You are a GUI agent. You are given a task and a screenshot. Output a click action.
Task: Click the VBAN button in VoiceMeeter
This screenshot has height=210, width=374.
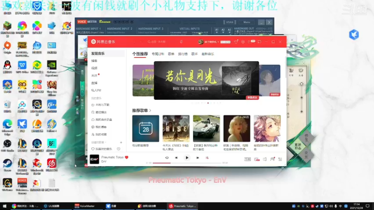point(230,22)
